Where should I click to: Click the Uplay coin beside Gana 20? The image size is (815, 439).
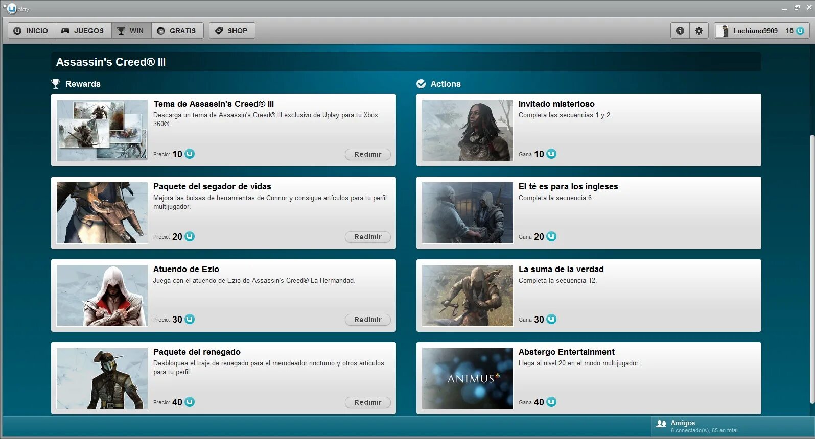coord(551,236)
